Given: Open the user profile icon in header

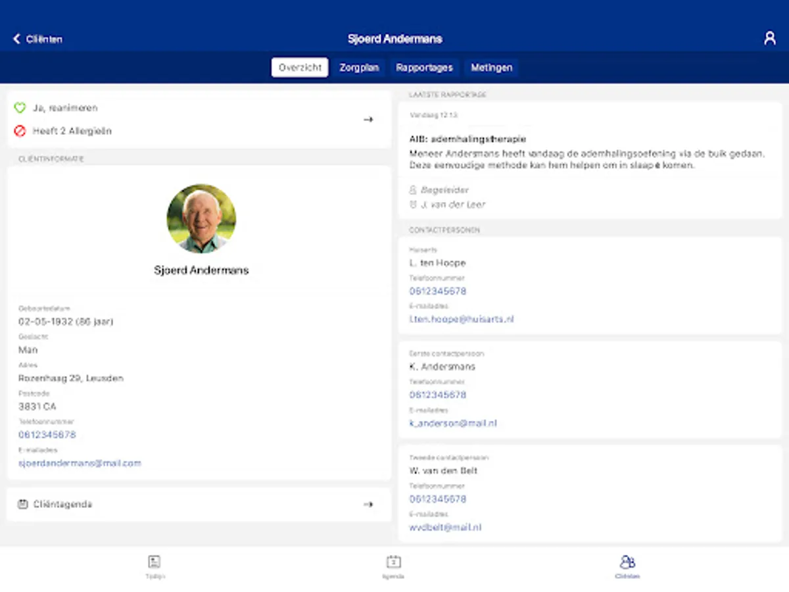Looking at the screenshot, I should click(x=769, y=39).
